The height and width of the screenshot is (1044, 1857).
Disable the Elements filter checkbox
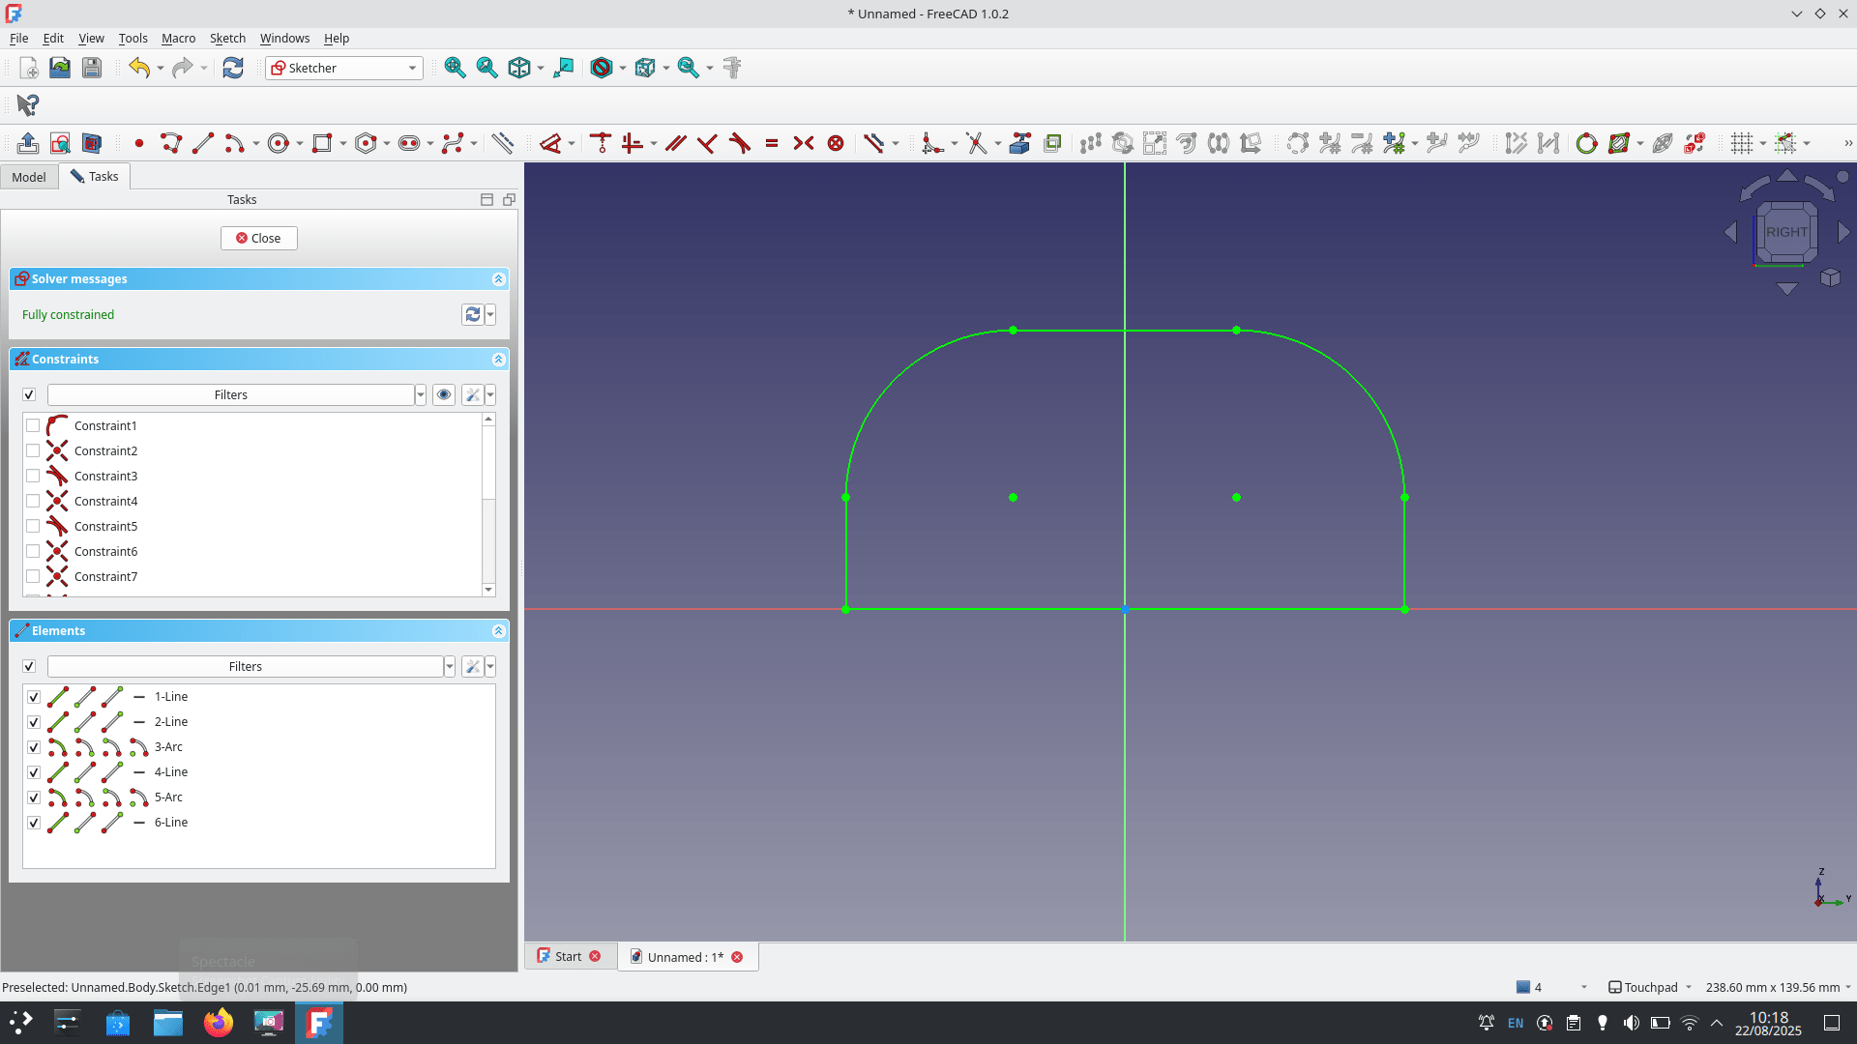pyautogui.click(x=29, y=666)
